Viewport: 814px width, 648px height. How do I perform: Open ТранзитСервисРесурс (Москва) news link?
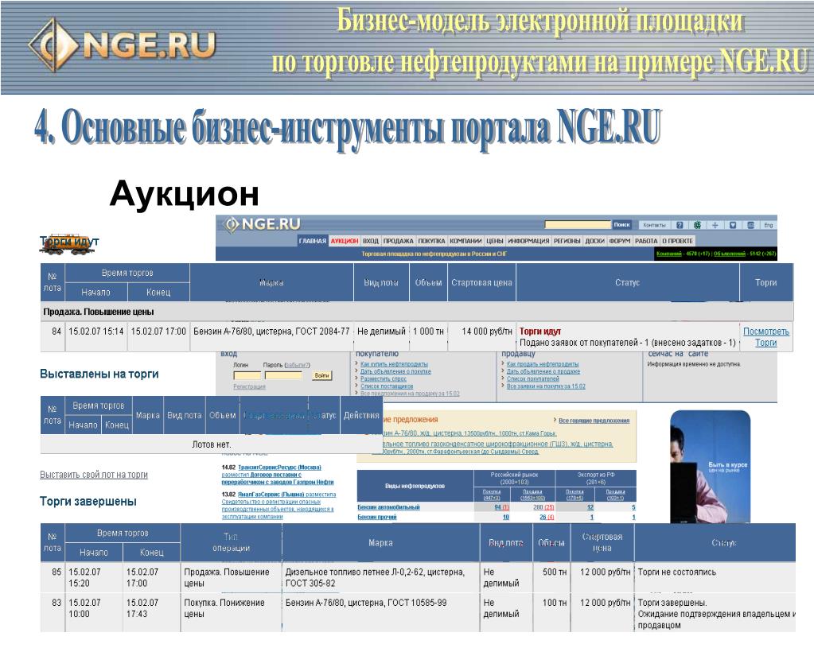(x=279, y=468)
